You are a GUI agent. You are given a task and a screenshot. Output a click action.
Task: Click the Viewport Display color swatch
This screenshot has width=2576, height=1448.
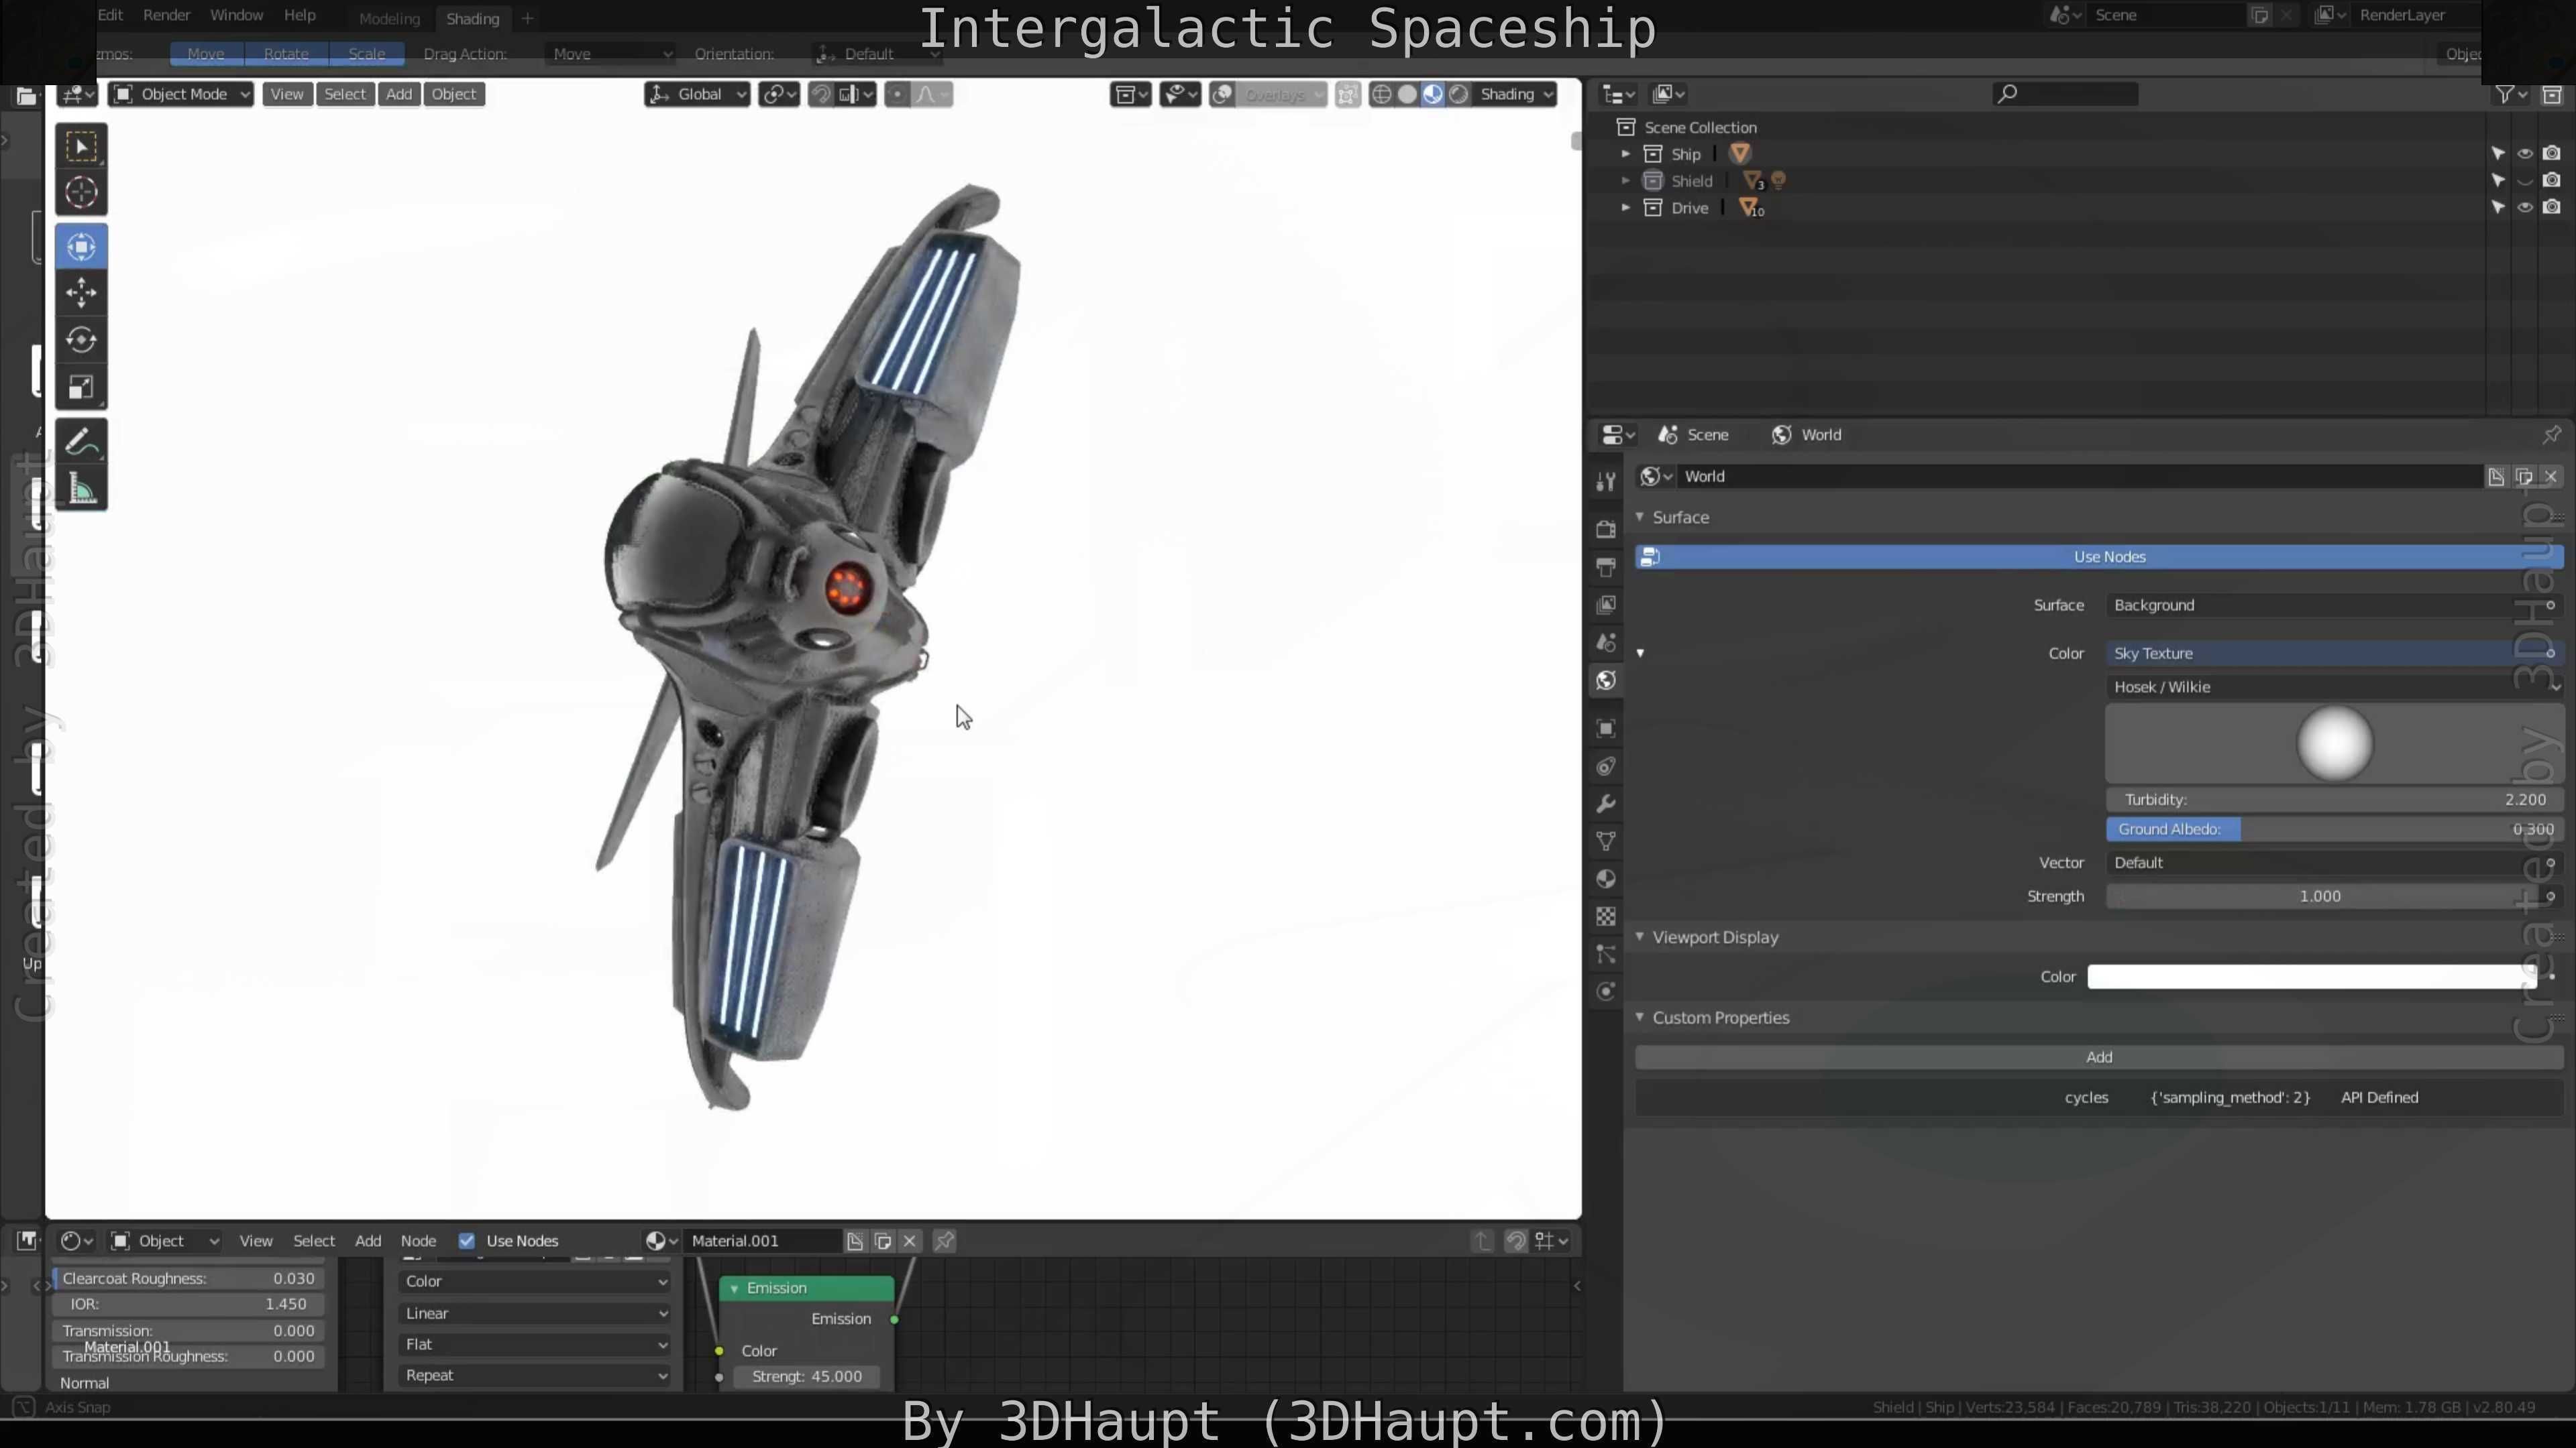[2310, 977]
